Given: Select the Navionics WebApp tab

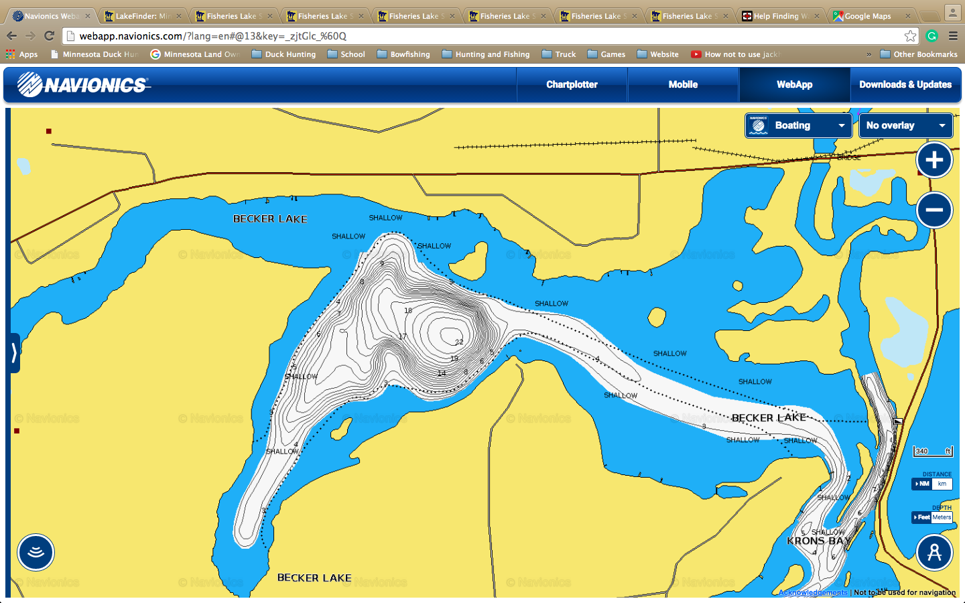Looking at the screenshot, I should pos(50,15).
